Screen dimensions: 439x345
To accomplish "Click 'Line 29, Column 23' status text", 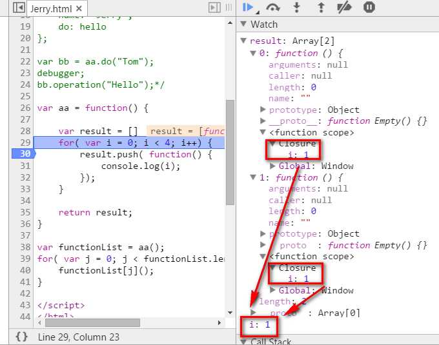I will click(x=78, y=337).
